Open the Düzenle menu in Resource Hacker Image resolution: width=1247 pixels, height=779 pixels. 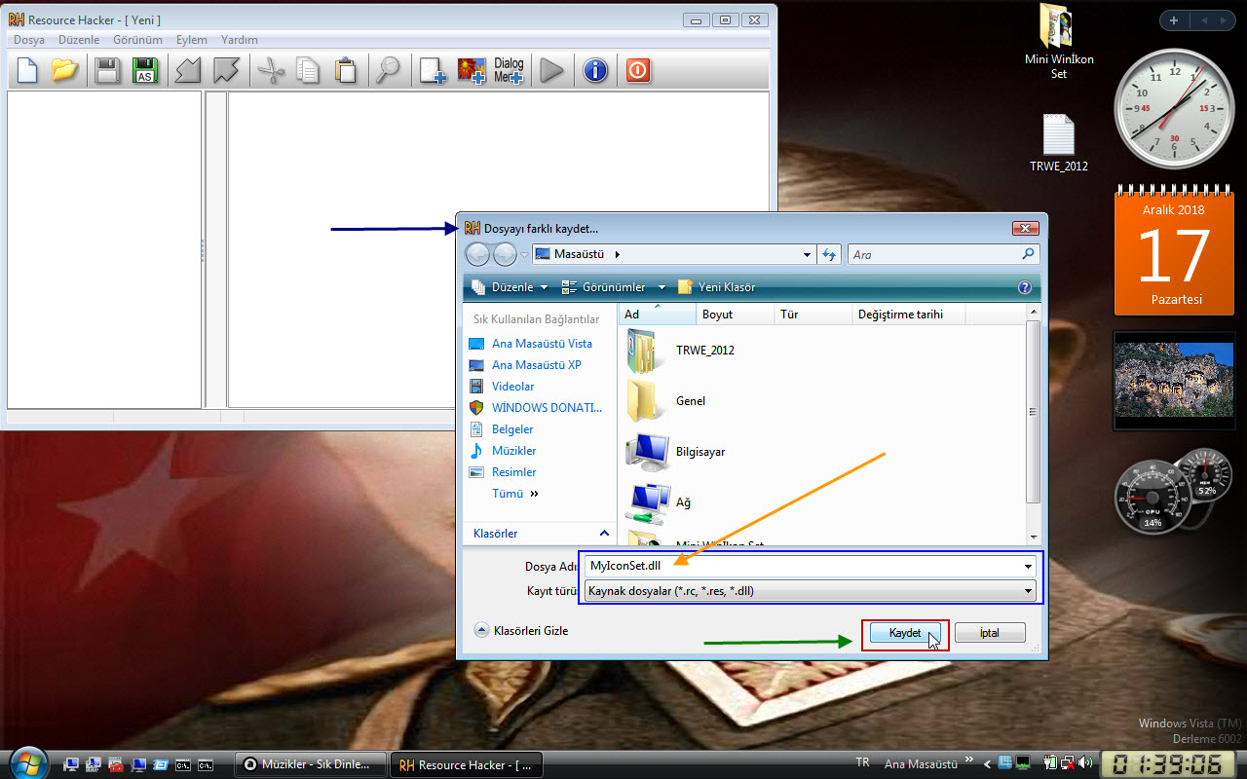tap(79, 40)
